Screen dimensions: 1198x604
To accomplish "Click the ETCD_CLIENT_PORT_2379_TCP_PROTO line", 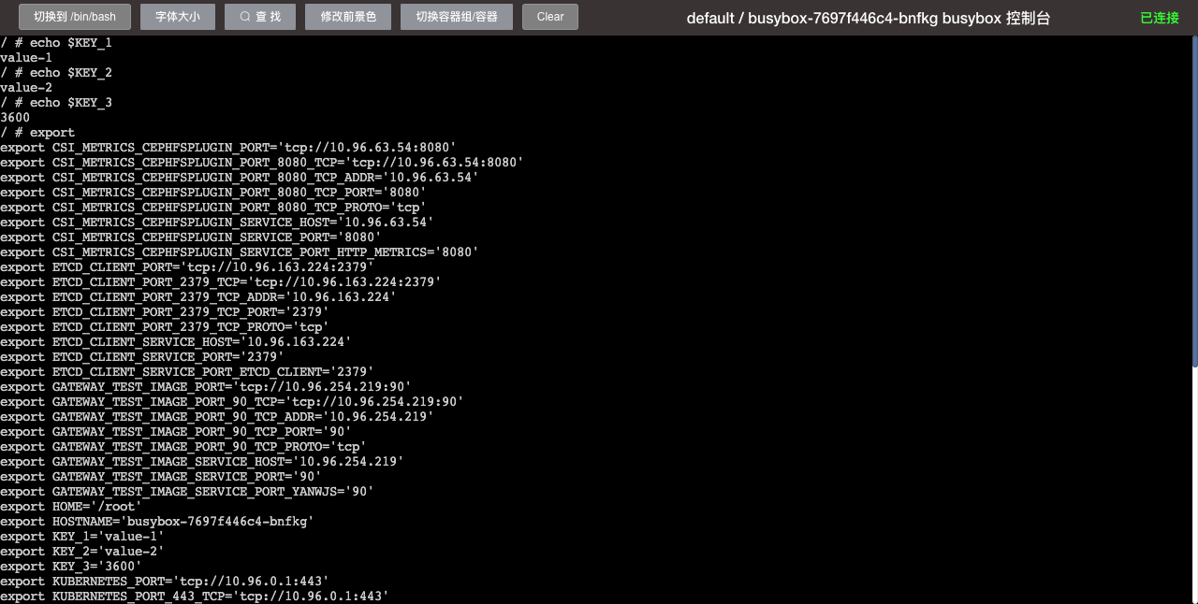I will point(165,327).
